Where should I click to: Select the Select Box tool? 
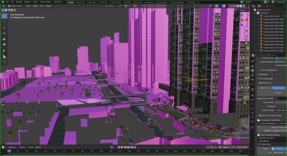coord(4,16)
